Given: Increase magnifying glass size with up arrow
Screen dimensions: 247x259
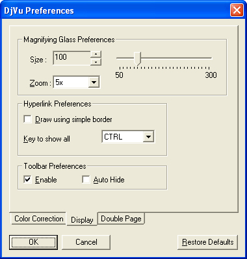Looking at the screenshot, I should click(x=96, y=54).
